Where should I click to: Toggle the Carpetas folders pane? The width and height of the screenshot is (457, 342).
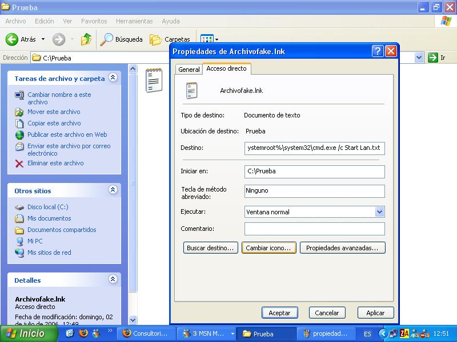pyautogui.click(x=170, y=39)
